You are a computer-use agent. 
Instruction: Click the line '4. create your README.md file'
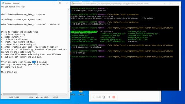18,42
